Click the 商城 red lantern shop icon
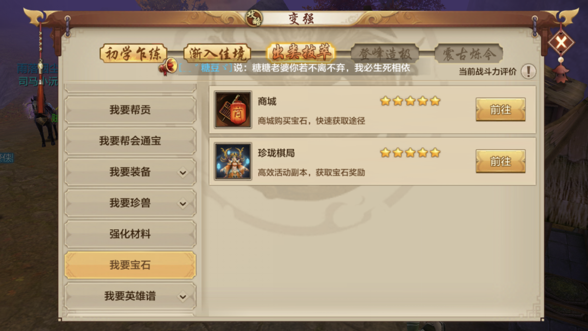This screenshot has width=588, height=331. click(233, 110)
